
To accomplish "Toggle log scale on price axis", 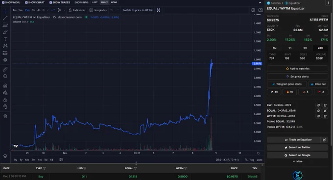I will (x=252, y=160).
